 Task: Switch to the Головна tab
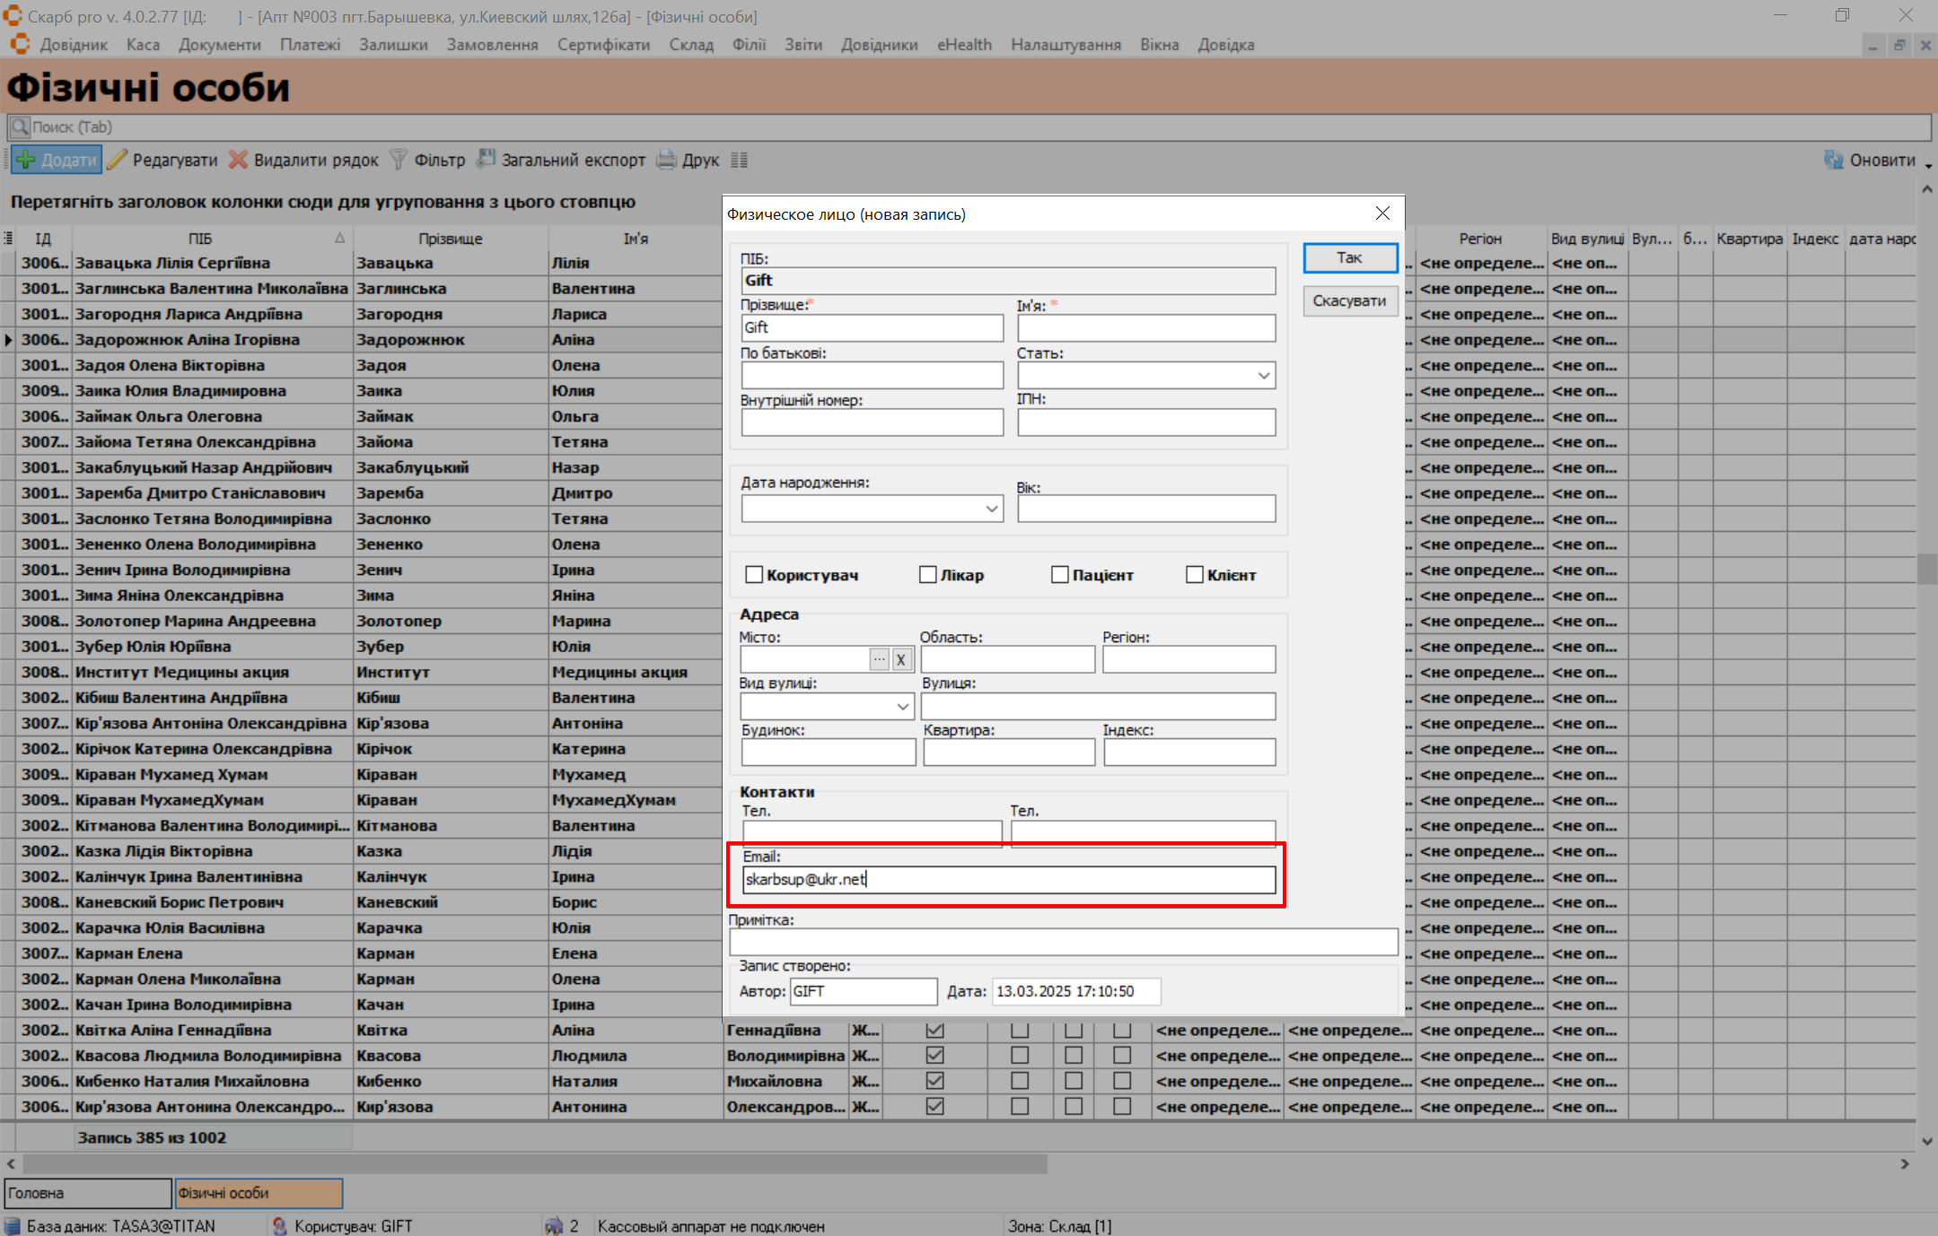coord(87,1193)
